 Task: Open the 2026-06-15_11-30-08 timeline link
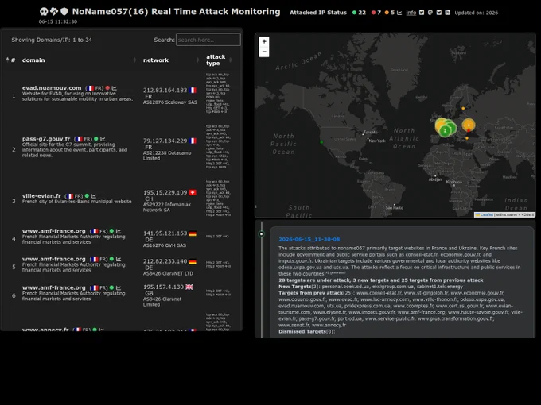point(309,239)
